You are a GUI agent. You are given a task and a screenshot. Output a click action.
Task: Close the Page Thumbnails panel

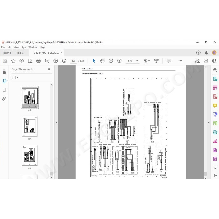click(49, 69)
